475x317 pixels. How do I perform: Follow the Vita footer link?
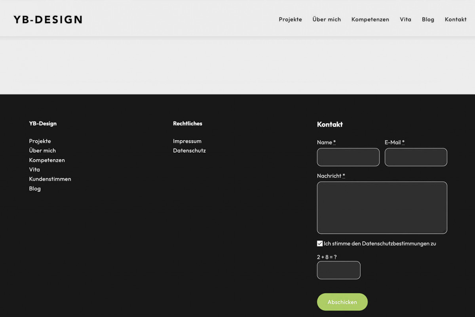click(x=34, y=170)
